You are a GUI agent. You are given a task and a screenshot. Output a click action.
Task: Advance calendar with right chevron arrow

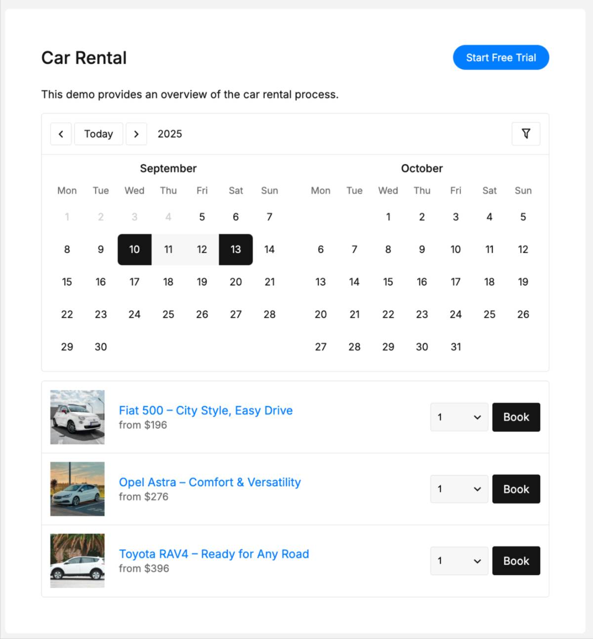click(x=136, y=134)
